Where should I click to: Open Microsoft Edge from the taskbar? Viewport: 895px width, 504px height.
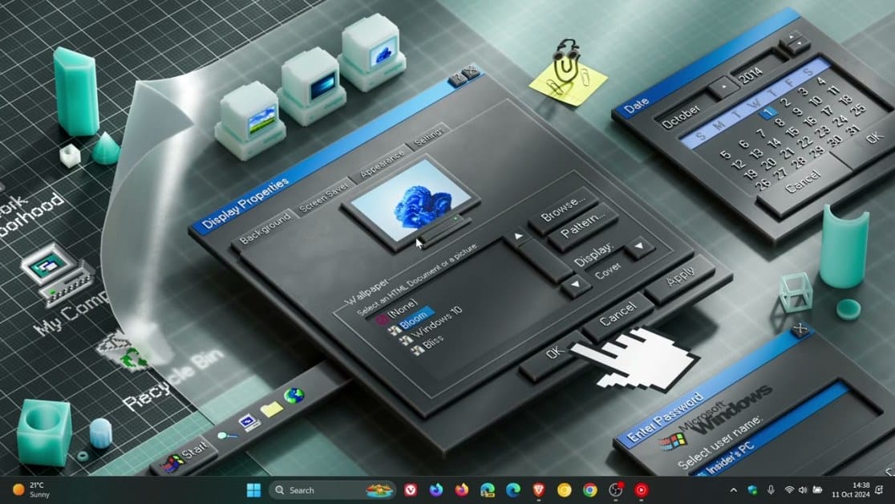[512, 490]
